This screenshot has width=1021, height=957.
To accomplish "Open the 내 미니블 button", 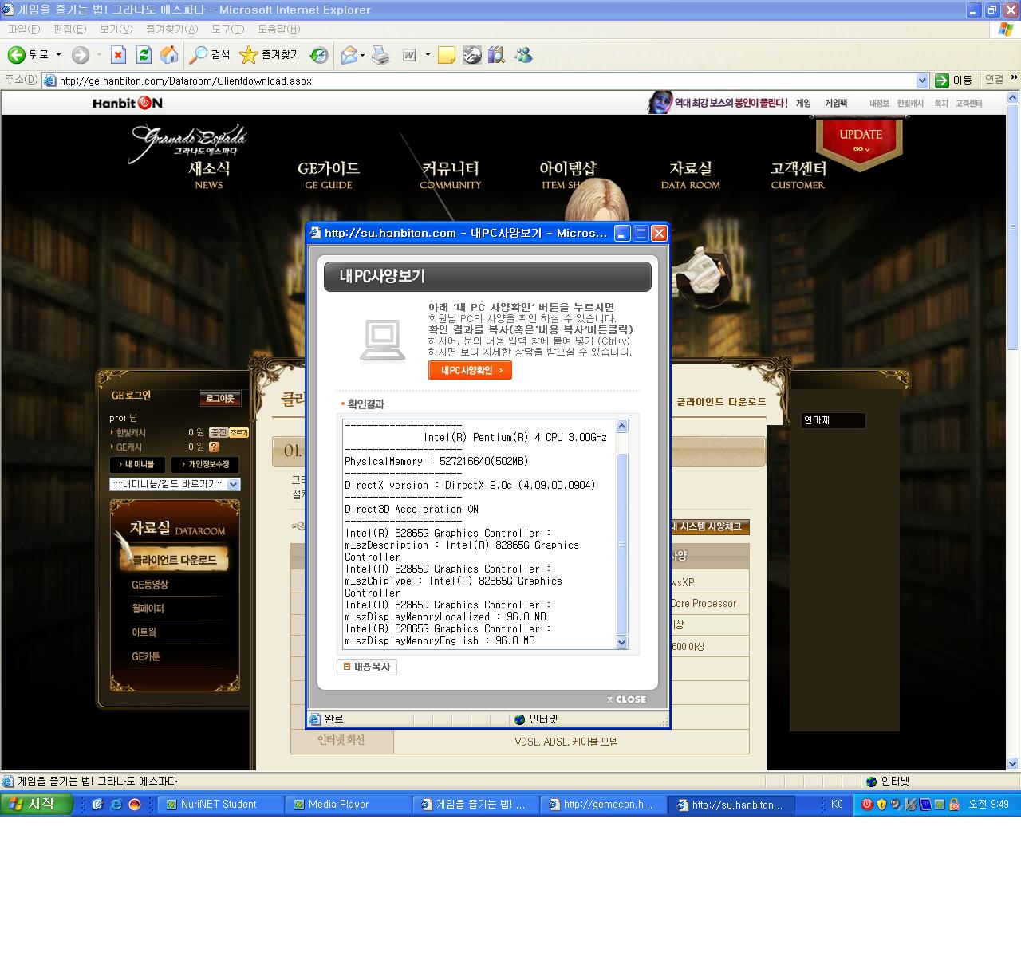I will pyautogui.click(x=137, y=464).
